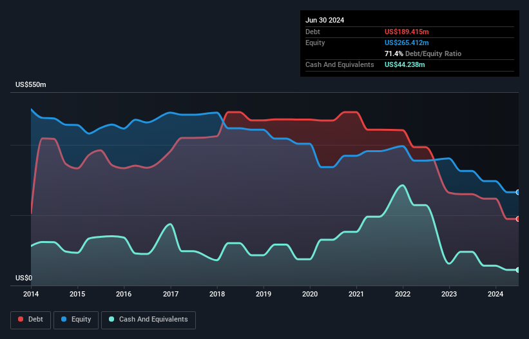Click the 2020 x-axis label

pos(310,294)
